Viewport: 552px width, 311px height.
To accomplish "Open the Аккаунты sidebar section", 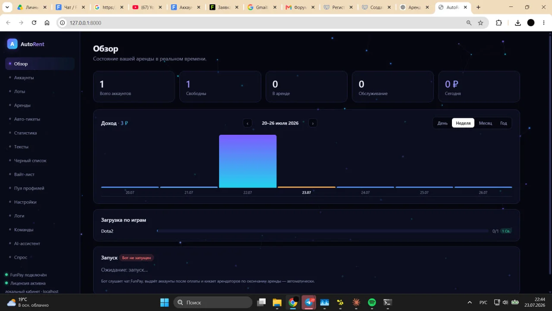I will tap(40, 78).
